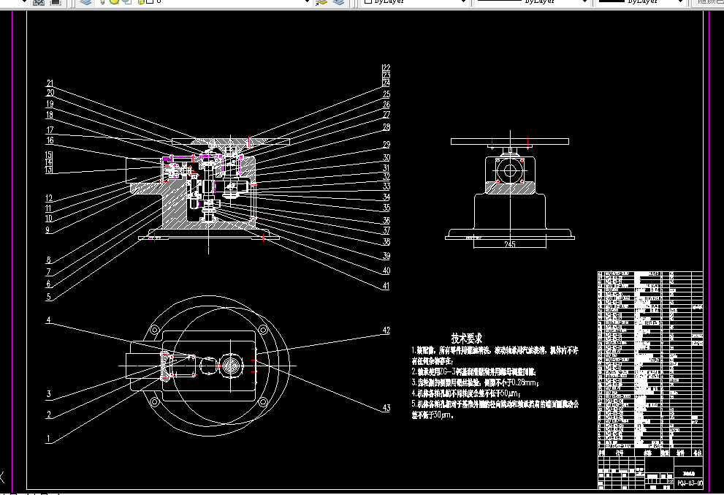Select part balloon number 4
Screen dimensions: 724x495
(x=48, y=320)
